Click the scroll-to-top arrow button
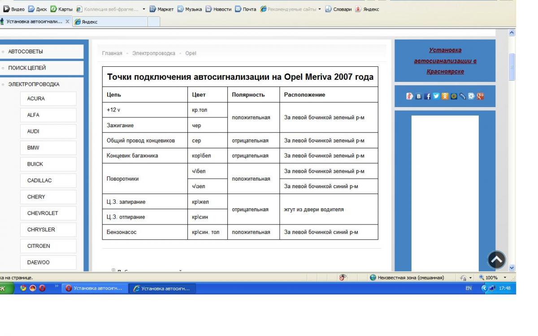This screenshot has height=336, width=538. click(x=496, y=260)
